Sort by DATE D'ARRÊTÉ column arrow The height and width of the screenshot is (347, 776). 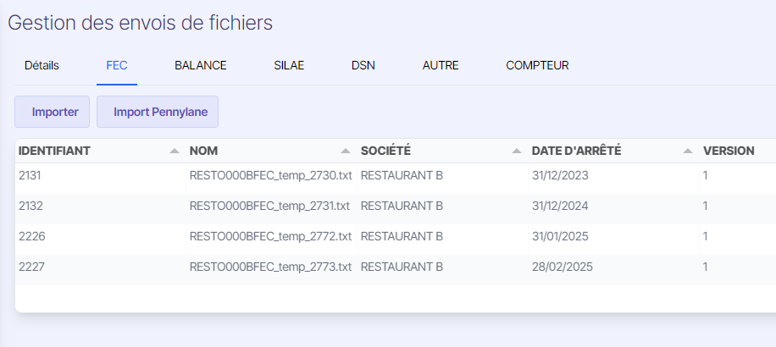[x=687, y=151]
